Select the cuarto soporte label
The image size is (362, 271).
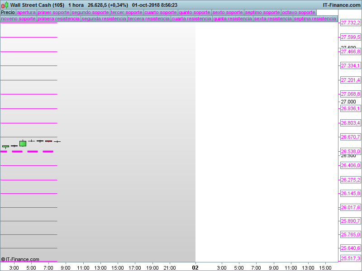click(161, 12)
